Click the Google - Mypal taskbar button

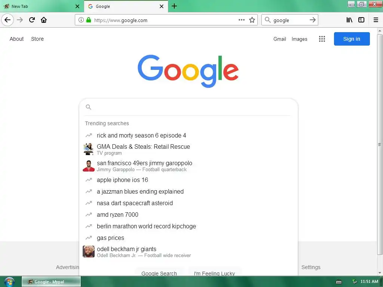point(51,282)
